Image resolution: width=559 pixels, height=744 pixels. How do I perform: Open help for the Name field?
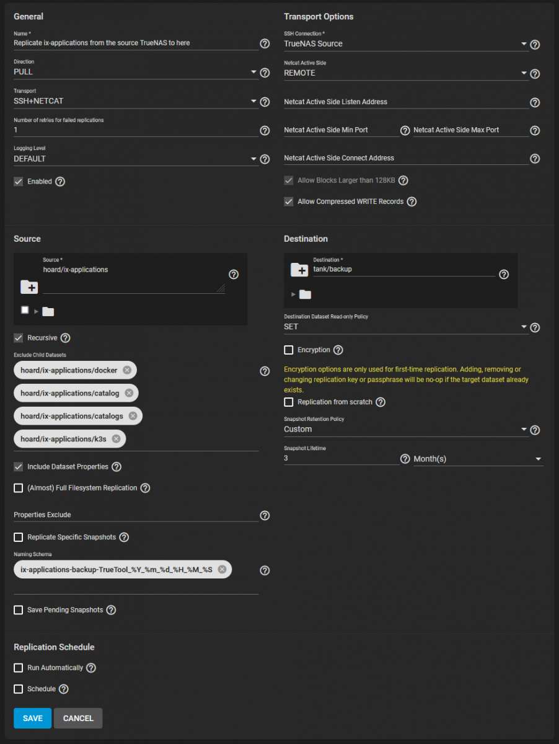[265, 43]
